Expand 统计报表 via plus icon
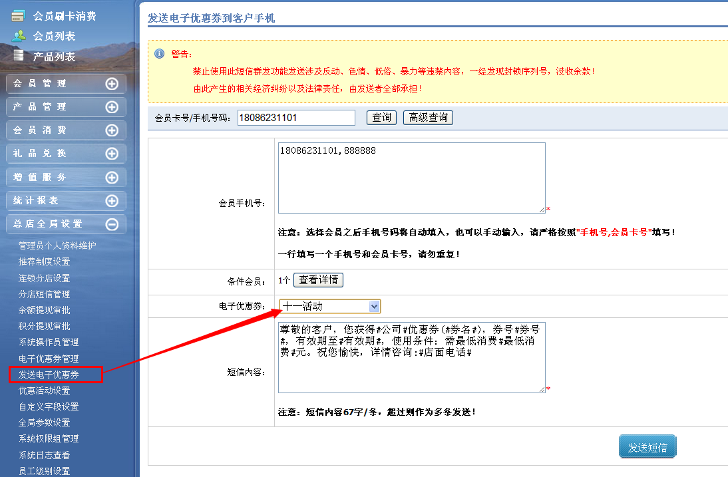Screen dimensions: 728x477 pos(112,201)
